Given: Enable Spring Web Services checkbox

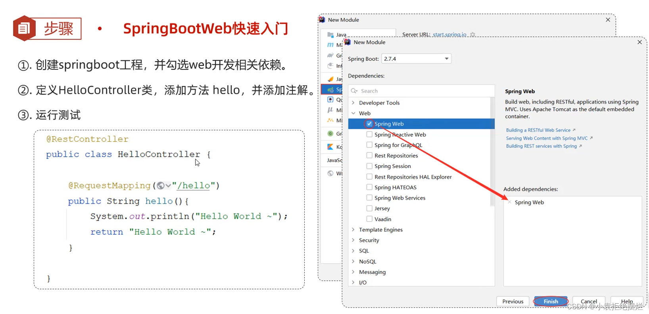Looking at the screenshot, I should pos(369,198).
